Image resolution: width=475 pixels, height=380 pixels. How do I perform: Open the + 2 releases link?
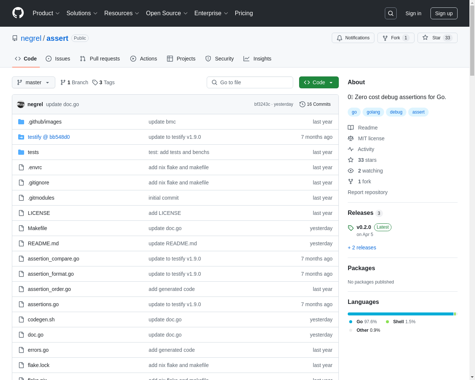pyautogui.click(x=362, y=248)
